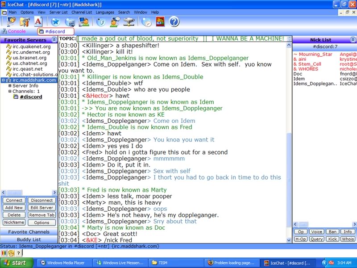Click the Connect button
Viewport: 357px width, 268px height.
(14, 200)
